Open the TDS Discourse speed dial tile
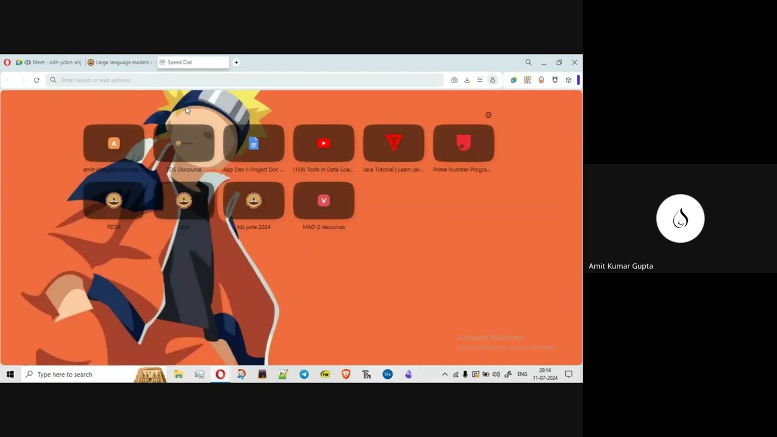777x437 pixels. tap(184, 143)
